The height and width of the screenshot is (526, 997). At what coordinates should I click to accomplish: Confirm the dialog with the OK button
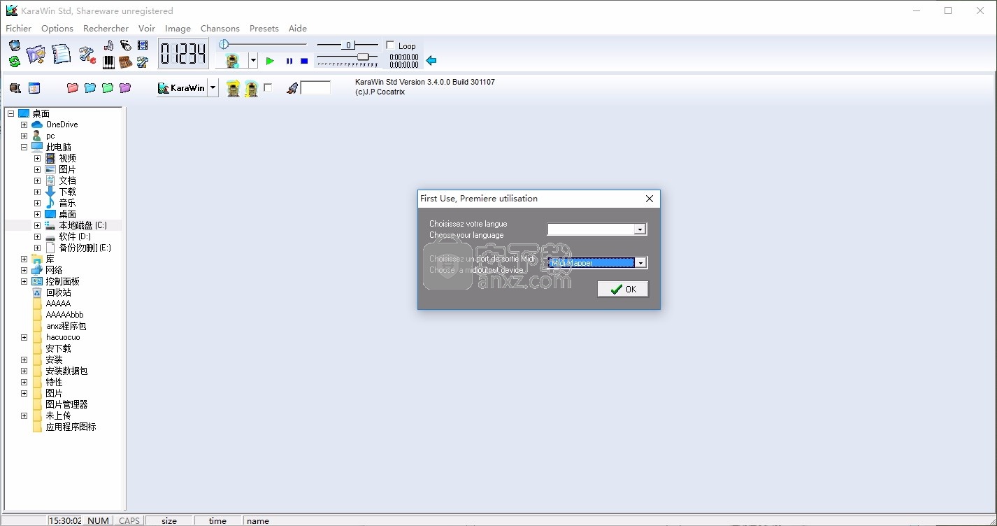click(x=623, y=289)
